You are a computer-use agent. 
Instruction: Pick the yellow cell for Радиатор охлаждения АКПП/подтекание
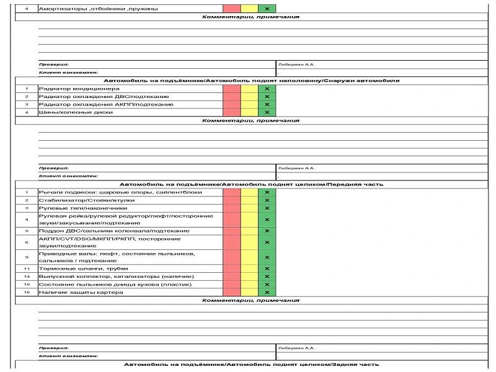(249, 104)
